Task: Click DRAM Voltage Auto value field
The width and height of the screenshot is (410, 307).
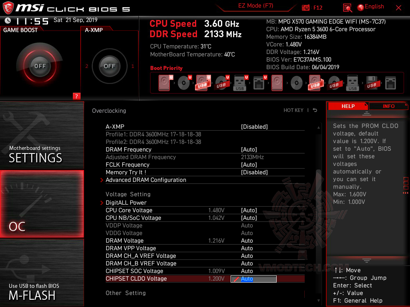Action: (x=247, y=240)
